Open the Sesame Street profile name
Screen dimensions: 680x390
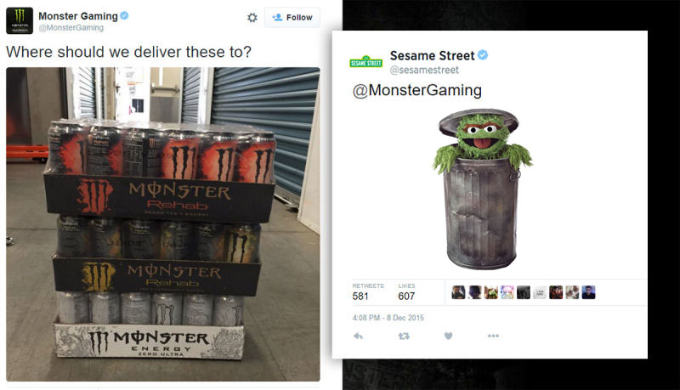(x=432, y=55)
